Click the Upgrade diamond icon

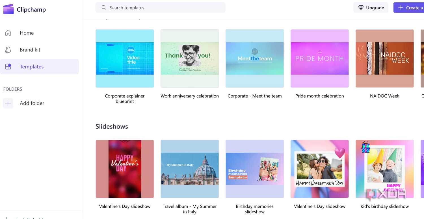click(x=361, y=8)
